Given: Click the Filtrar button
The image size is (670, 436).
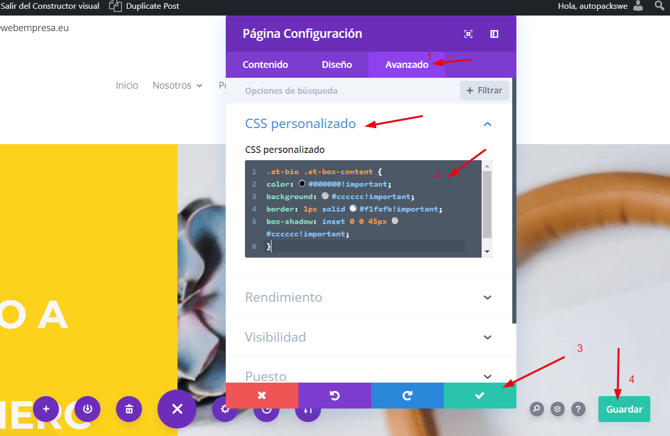Looking at the screenshot, I should [x=484, y=91].
